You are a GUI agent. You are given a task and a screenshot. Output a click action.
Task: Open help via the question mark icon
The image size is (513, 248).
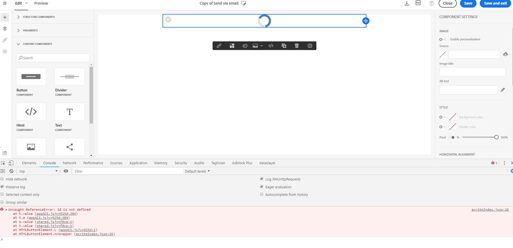[x=432, y=3]
